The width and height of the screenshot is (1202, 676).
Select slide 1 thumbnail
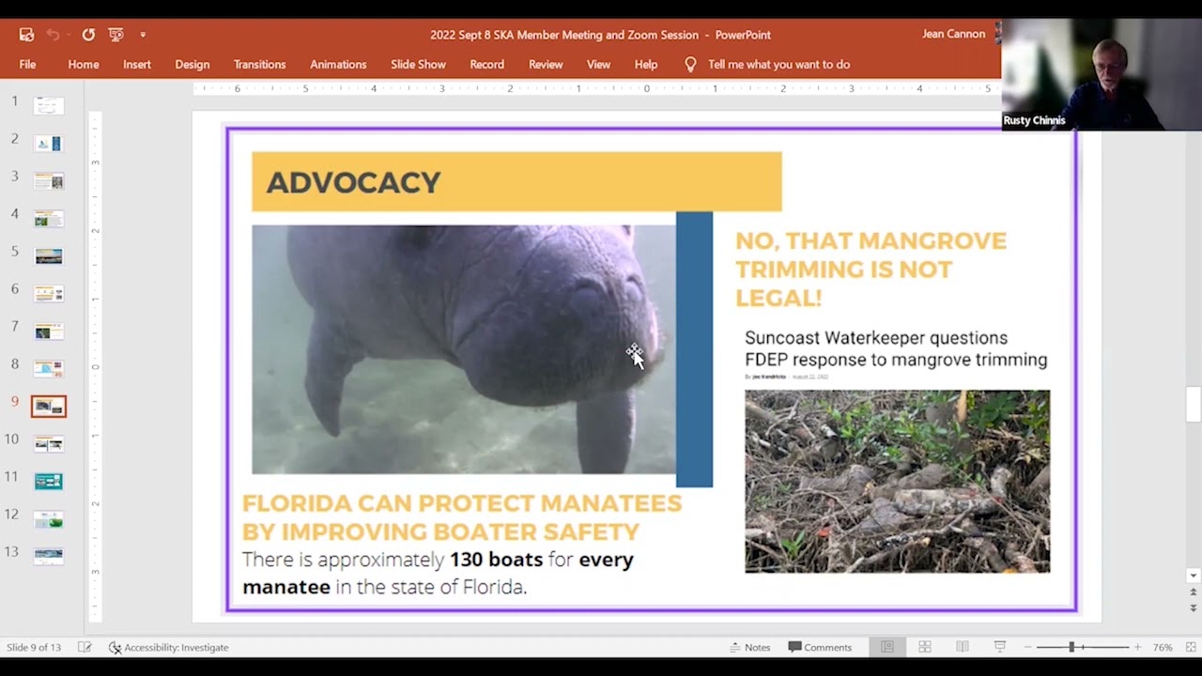(49, 106)
